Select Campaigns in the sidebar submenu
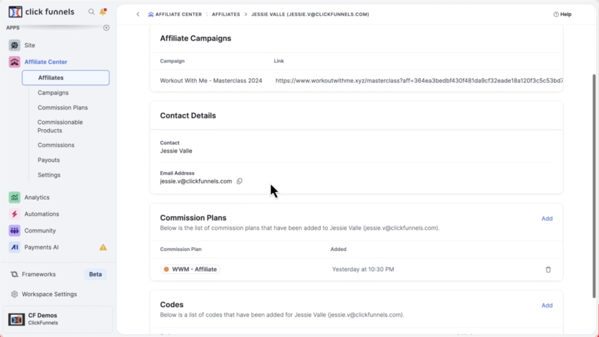 (53, 93)
